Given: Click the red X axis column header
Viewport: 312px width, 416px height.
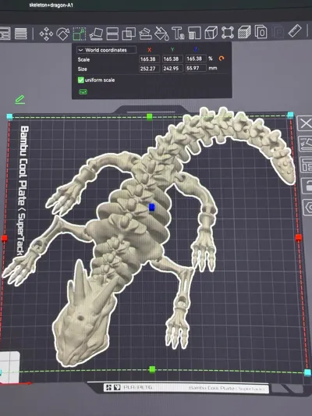Looking at the screenshot, I should pyautogui.click(x=149, y=50).
